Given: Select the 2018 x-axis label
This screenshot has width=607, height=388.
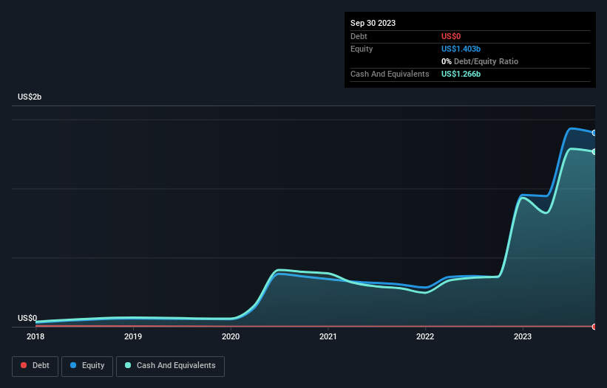Looking at the screenshot, I should tap(35, 336).
